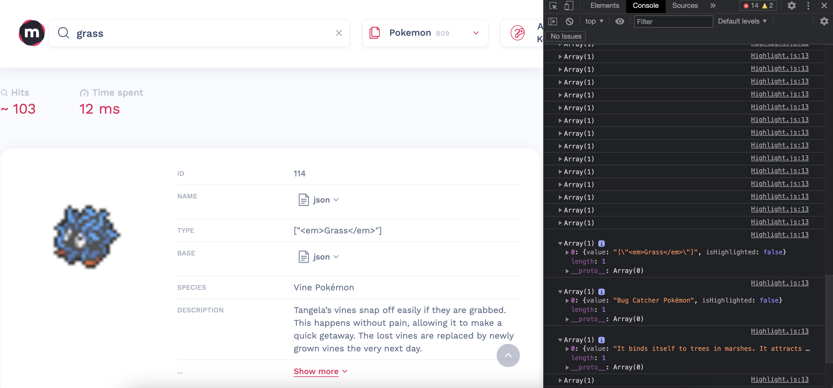Open console settings gear beside Default levels
Viewport: 833px width, 388px height.
(x=824, y=21)
